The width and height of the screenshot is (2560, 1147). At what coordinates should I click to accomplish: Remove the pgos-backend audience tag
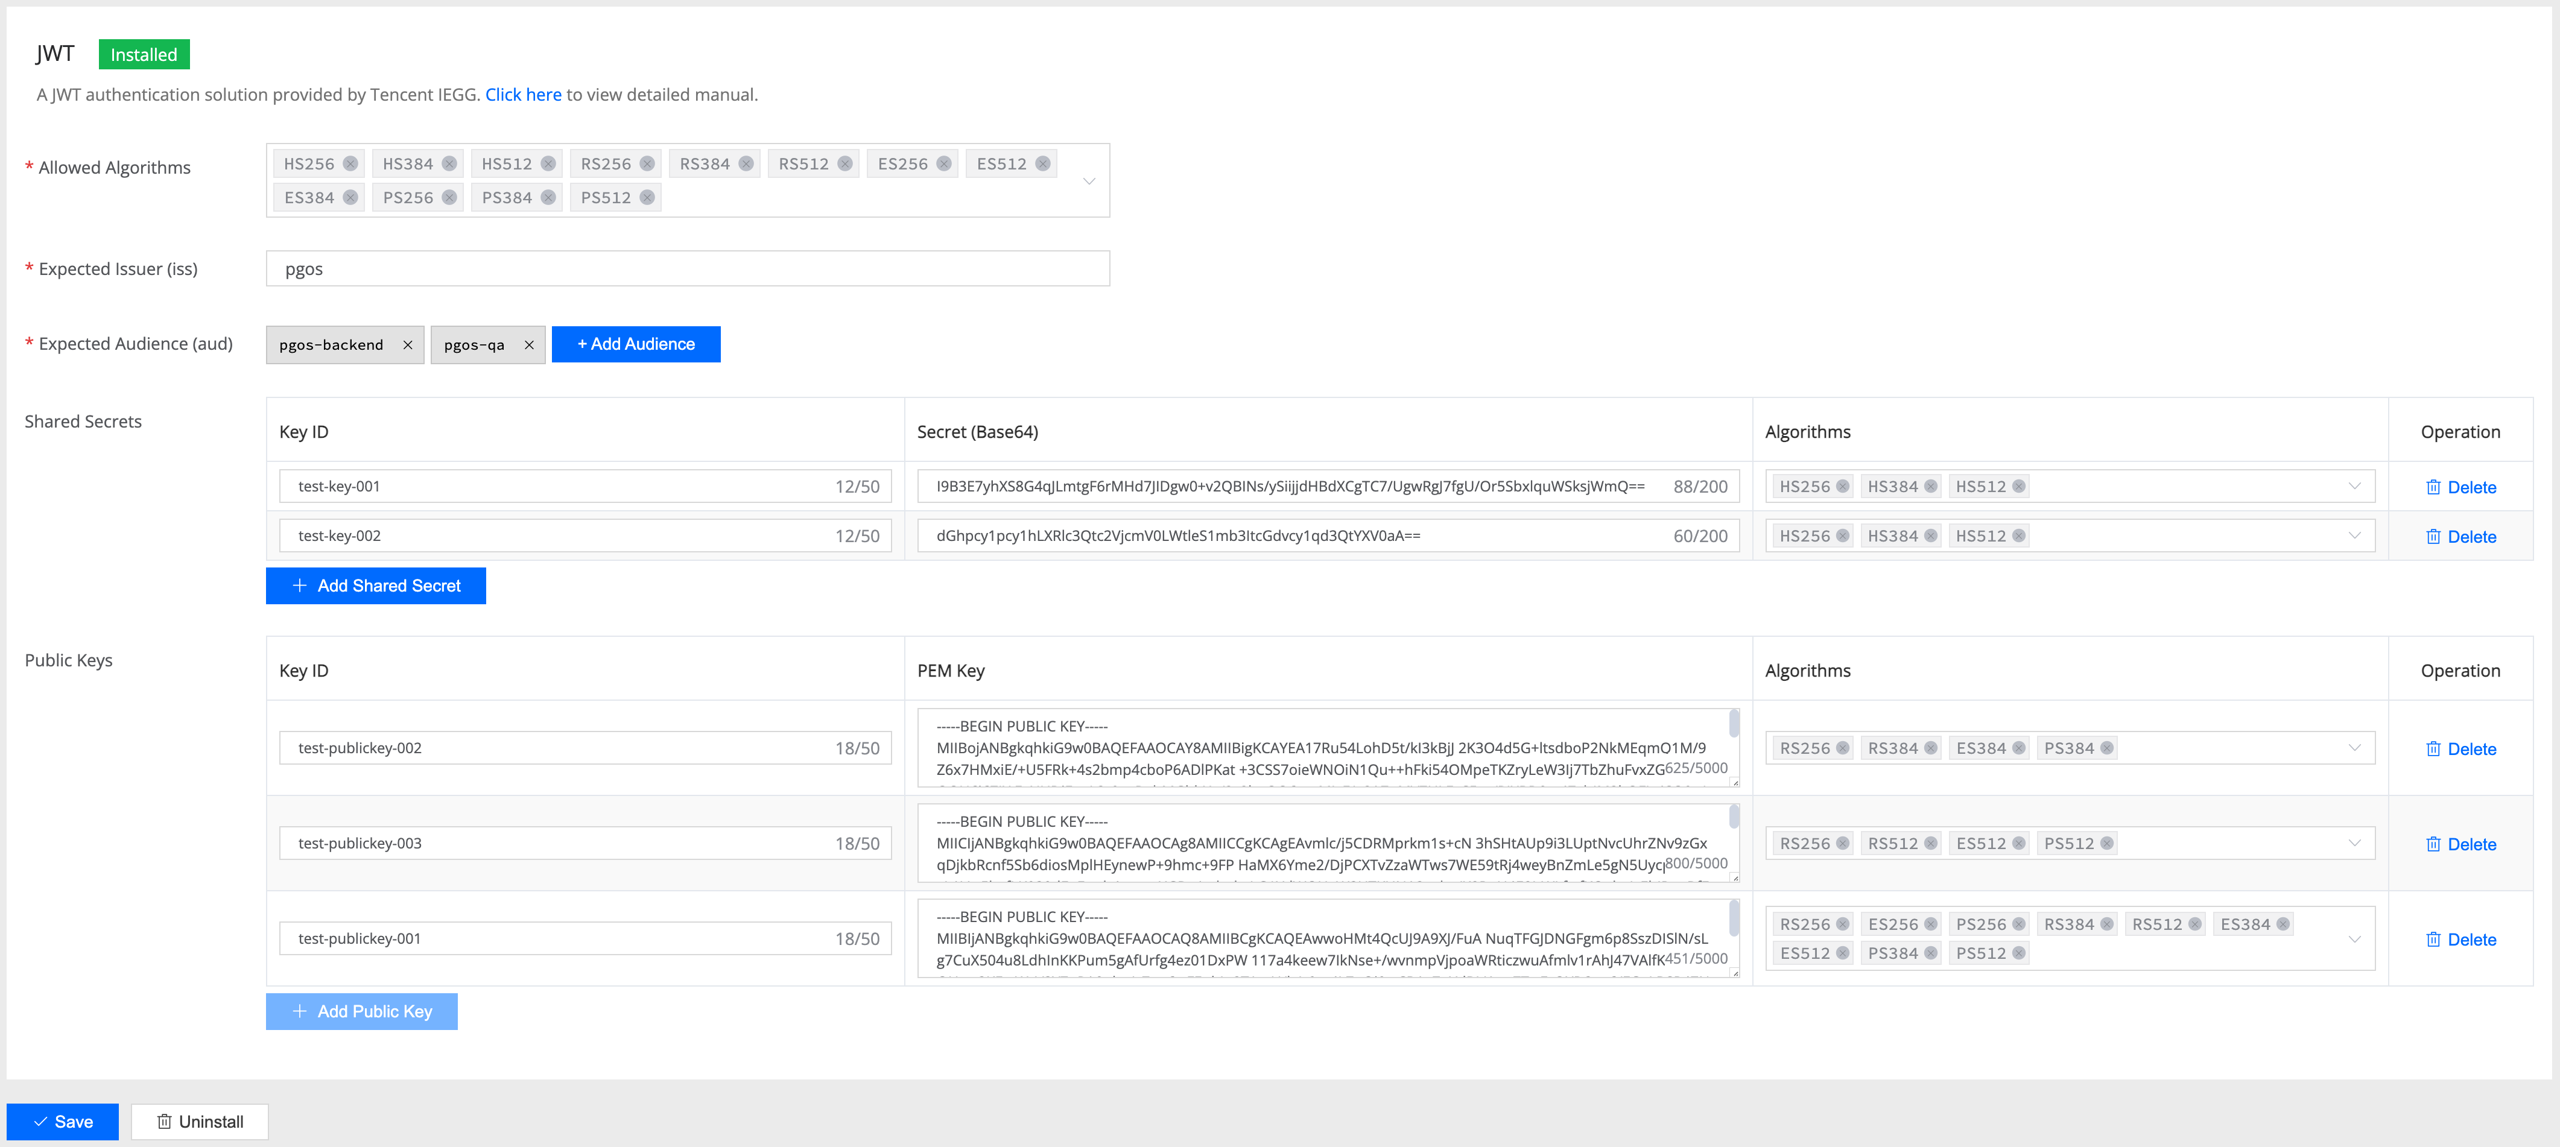(407, 345)
